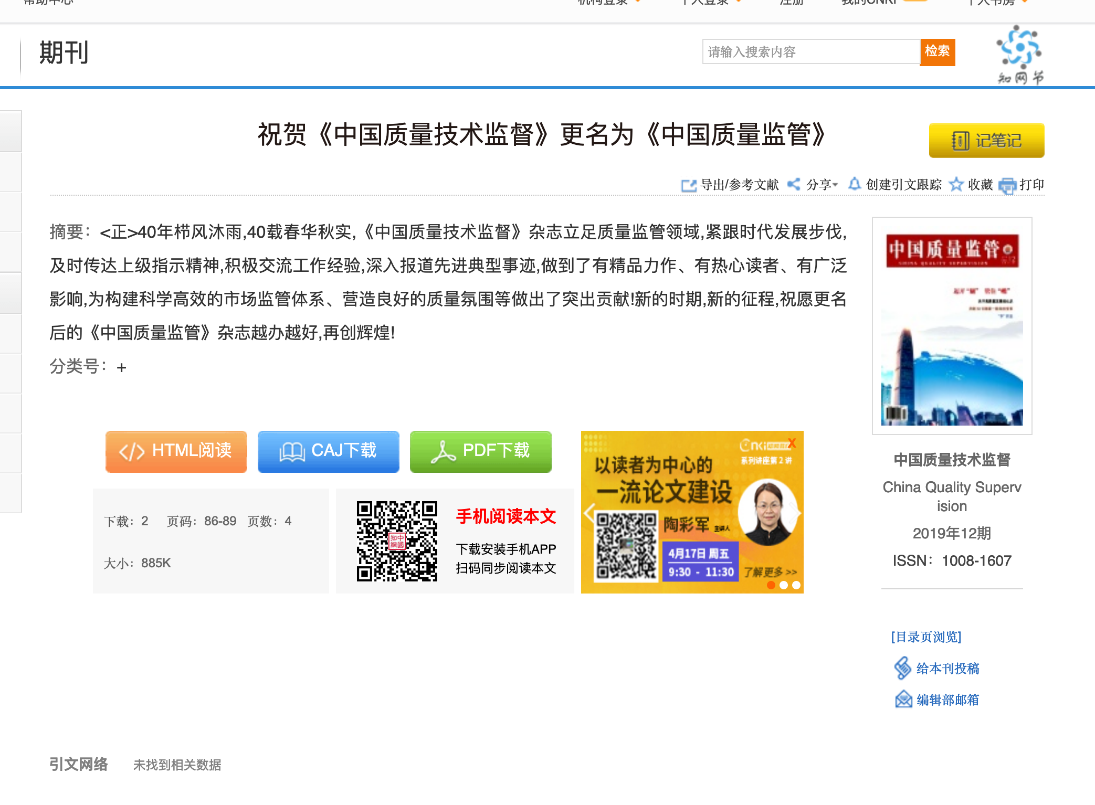Click the ISSN 1008-1607 text
Viewport: 1095px width, 805px height.
(952, 561)
